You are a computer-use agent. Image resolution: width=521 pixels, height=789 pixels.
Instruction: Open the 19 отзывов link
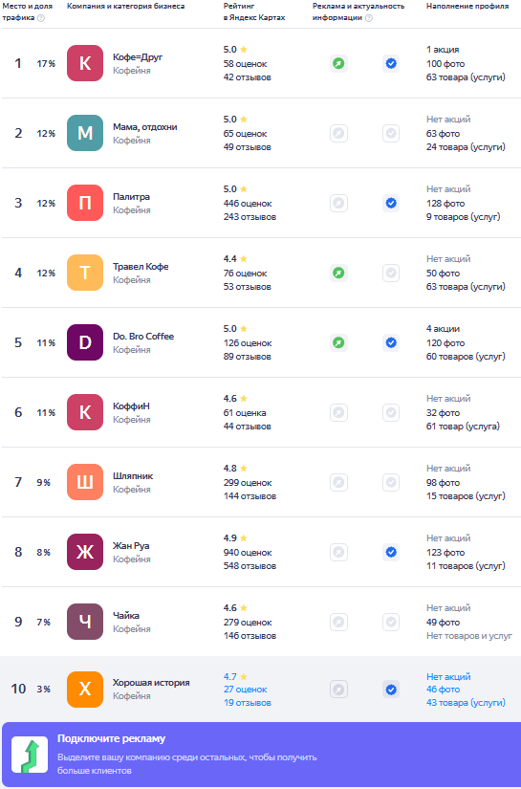click(x=248, y=703)
